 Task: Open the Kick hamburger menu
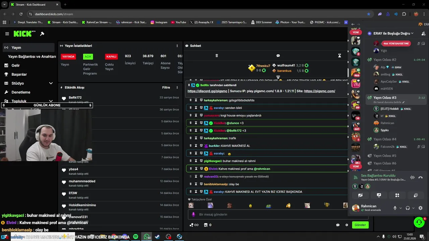7,34
